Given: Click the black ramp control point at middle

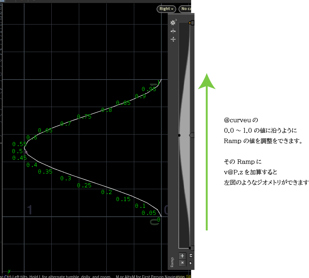Looking at the screenshot, I should tap(179, 135).
